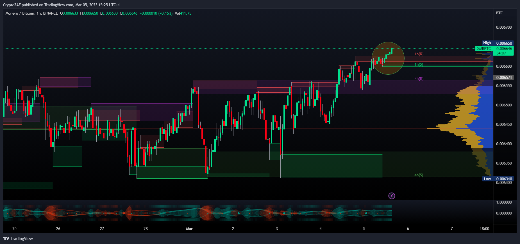Click the 1h(R) resistance label

(x=419, y=54)
